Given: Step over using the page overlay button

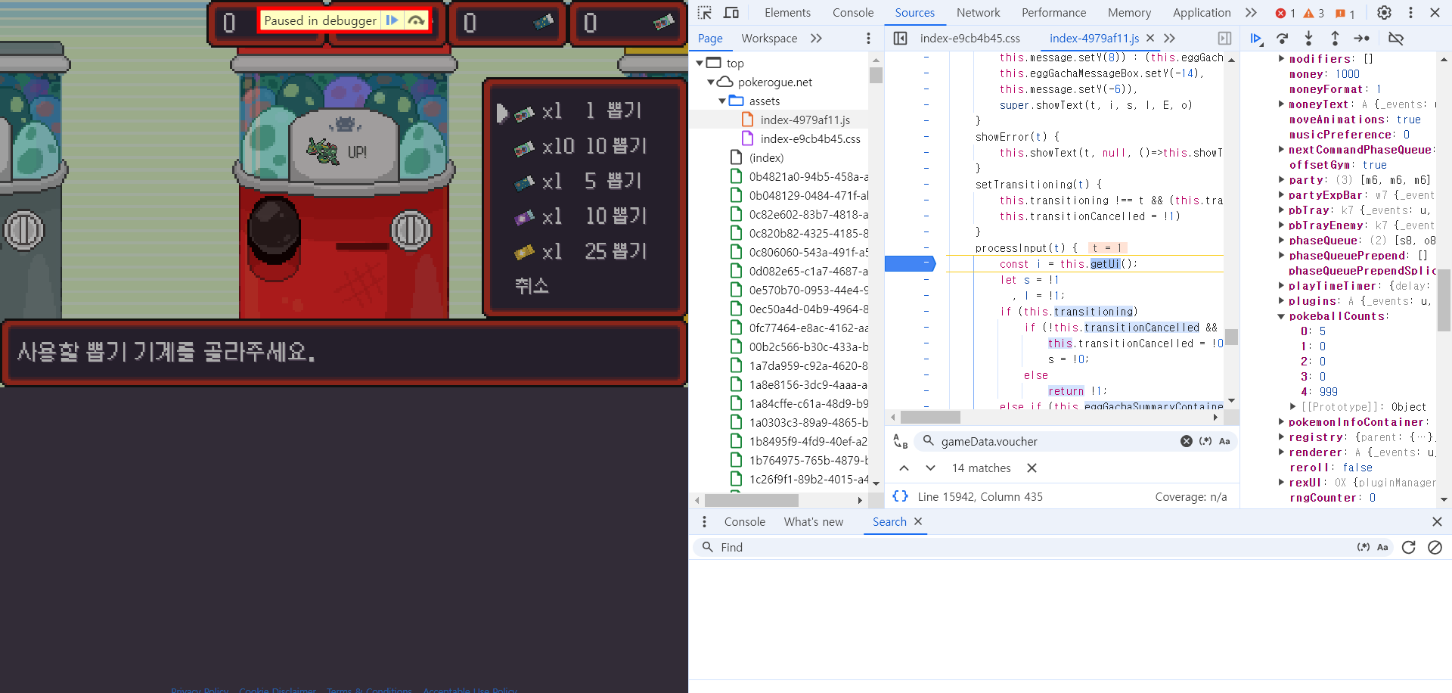Looking at the screenshot, I should pos(416,20).
